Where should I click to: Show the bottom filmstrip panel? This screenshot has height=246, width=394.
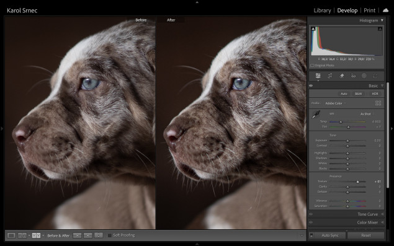(x=197, y=244)
